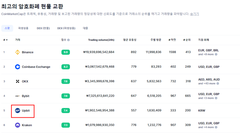Click Coinbase currencies USD, EUR, GBP
This screenshot has width=240, height=134.
[x=209, y=67]
